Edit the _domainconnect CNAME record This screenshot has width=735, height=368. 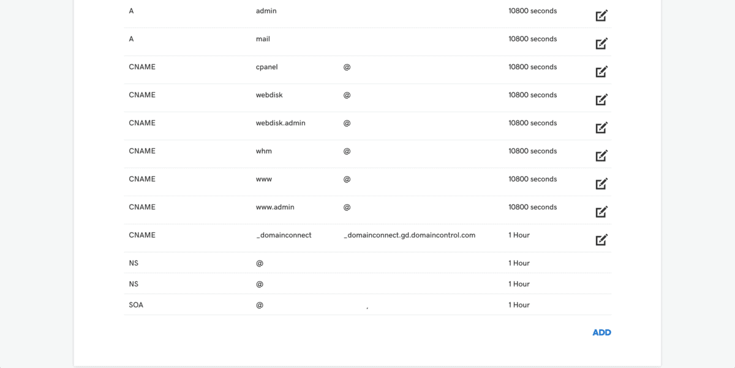click(601, 240)
